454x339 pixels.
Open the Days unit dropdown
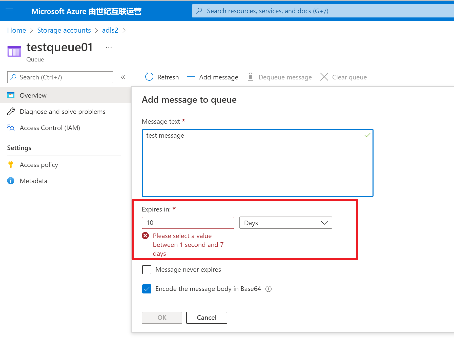pyautogui.click(x=285, y=223)
